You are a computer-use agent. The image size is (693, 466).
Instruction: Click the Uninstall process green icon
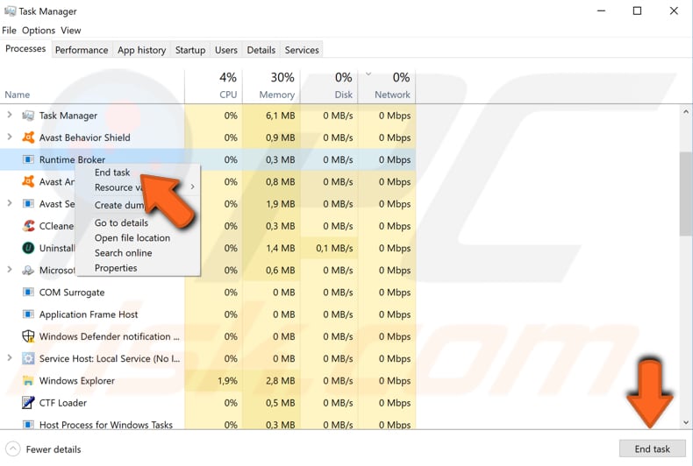tap(28, 248)
